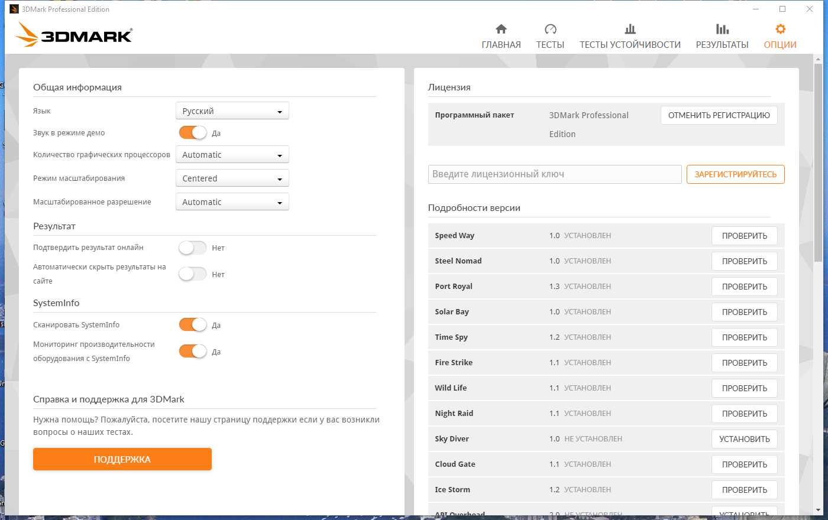Image resolution: width=828 pixels, height=520 pixels.
Task: Focus the license key input field
Action: [x=555, y=174]
